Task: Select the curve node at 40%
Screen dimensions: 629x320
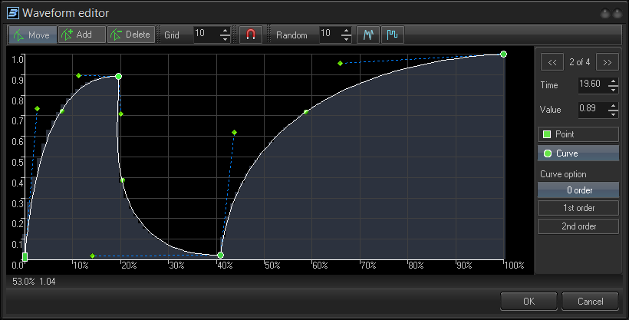Action: (221, 255)
